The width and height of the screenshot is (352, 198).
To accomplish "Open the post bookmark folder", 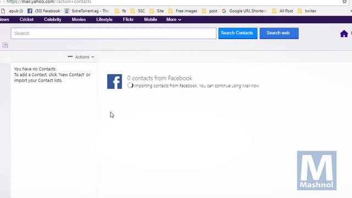I will (x=210, y=11).
